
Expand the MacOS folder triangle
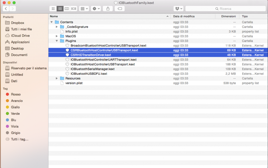point(57,36)
